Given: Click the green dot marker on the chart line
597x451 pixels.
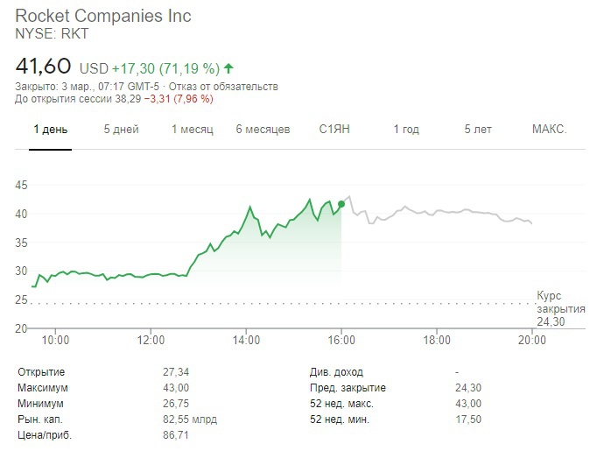Looking at the screenshot, I should click(x=341, y=203).
